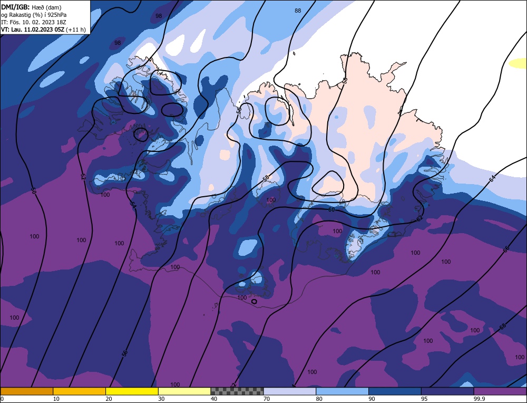Click the contour label '54'
Image resolution: width=527 pixels, height=403 pixels.
click(133, 205)
